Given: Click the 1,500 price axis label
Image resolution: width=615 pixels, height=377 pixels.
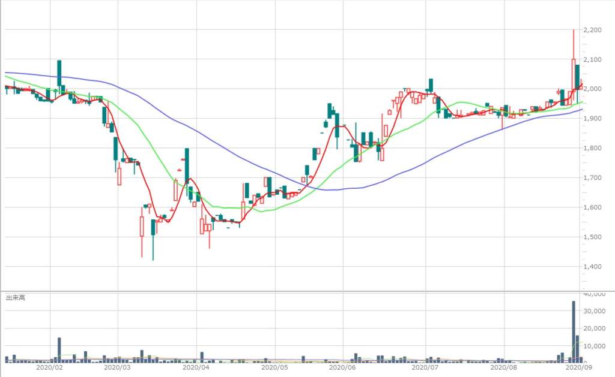Looking at the screenshot, I should 592,237.
